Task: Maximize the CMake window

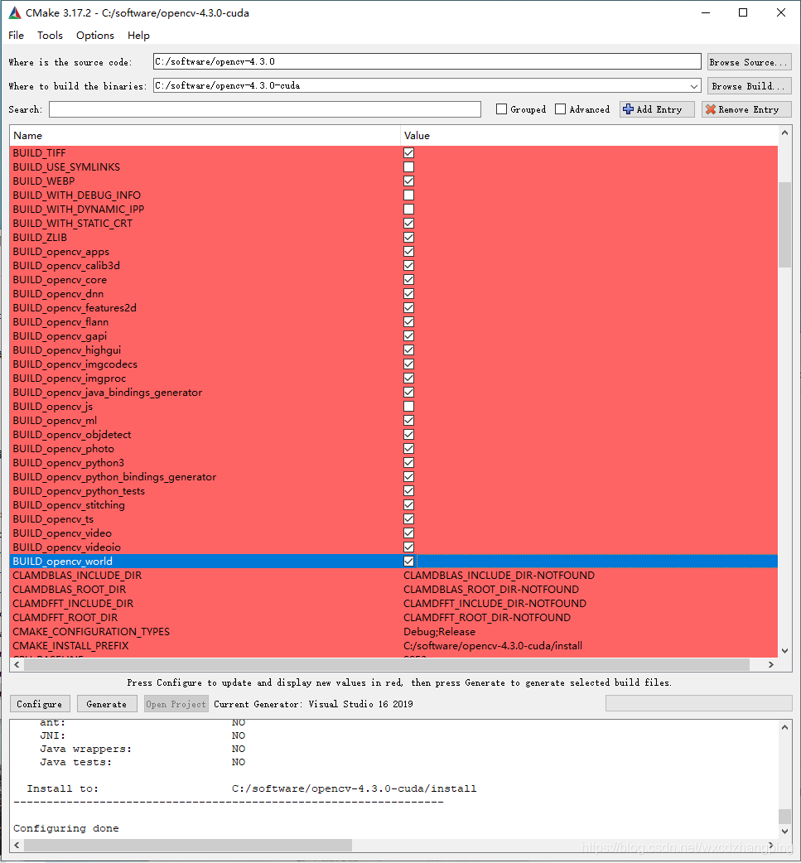Action: tap(743, 12)
